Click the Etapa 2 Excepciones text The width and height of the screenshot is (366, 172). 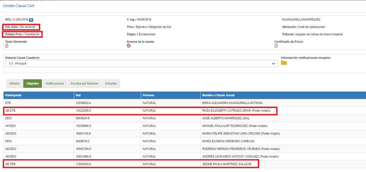tap(141, 34)
